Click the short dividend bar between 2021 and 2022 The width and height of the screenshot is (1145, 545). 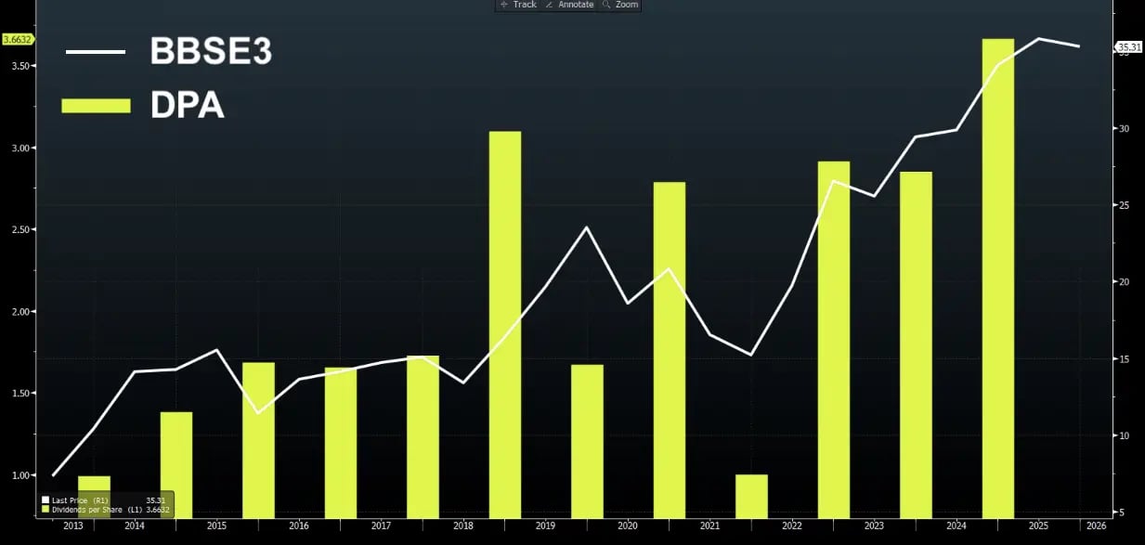751,496
